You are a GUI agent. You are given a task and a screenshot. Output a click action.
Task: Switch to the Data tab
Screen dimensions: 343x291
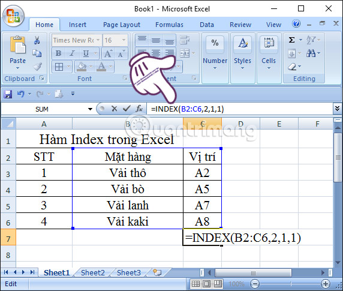pyautogui.click(x=207, y=25)
